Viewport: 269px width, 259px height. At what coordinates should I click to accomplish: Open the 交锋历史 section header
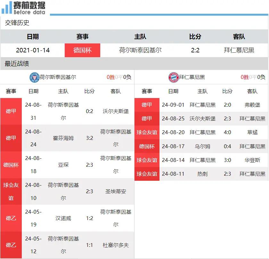click(x=17, y=23)
